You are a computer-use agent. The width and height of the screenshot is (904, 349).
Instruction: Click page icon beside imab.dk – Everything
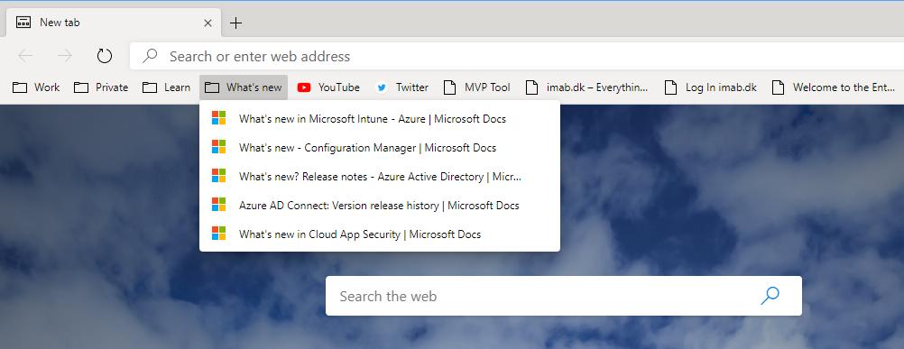(531, 87)
